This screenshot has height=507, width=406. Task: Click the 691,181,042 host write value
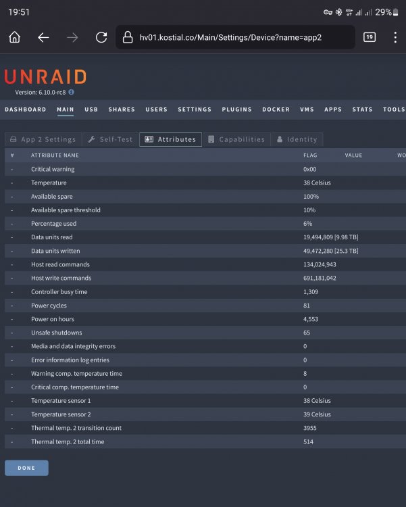coord(320,278)
